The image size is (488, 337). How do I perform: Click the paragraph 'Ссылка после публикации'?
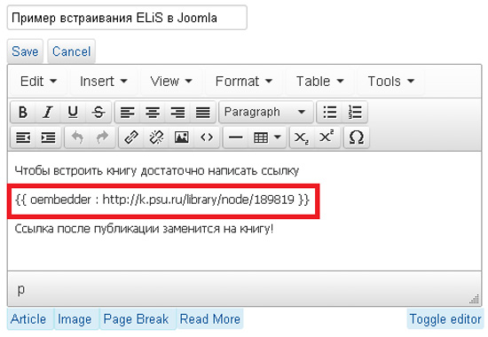coord(144,229)
